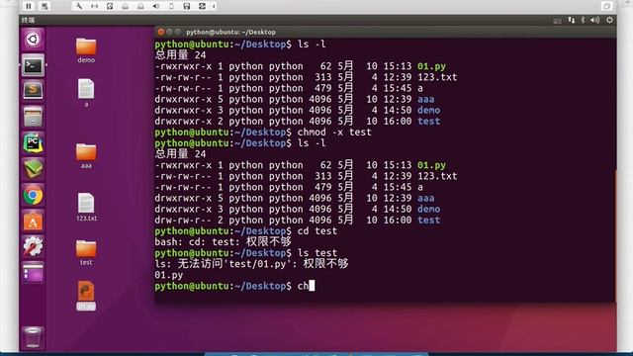The image size is (633, 356).
Task: Click the keyboard input indicator in top panel
Action: click(557, 20)
